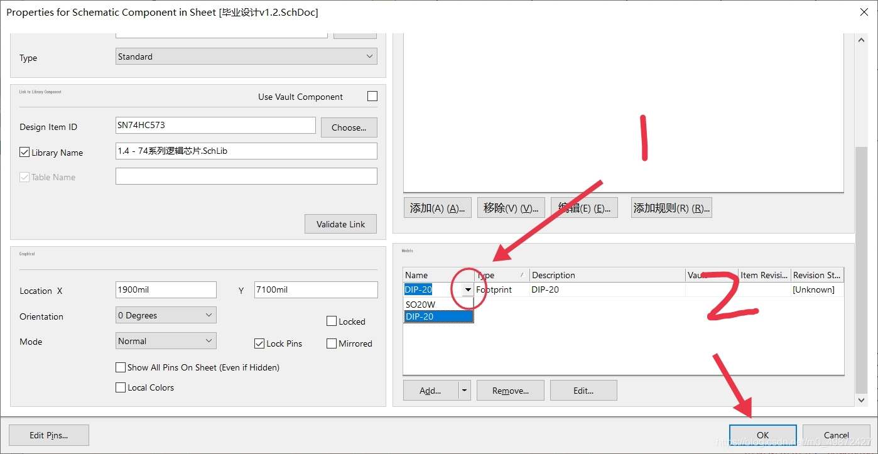Screen dimensions: 878x454
Task: Click the DIP-20 description cell
Action: pyautogui.click(x=607, y=289)
